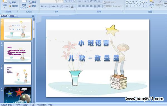
Task: Toggle Underline text formatting
Action: pos(50,6)
